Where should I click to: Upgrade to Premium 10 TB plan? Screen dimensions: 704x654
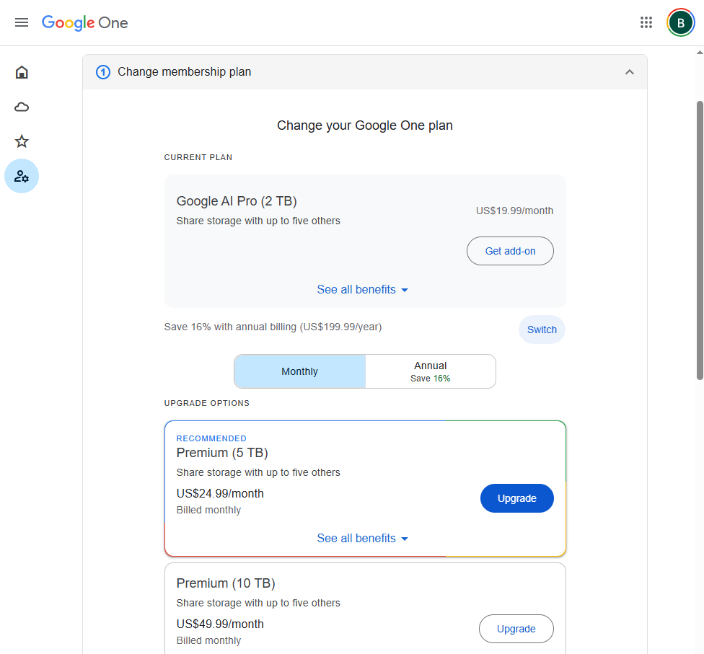(516, 629)
